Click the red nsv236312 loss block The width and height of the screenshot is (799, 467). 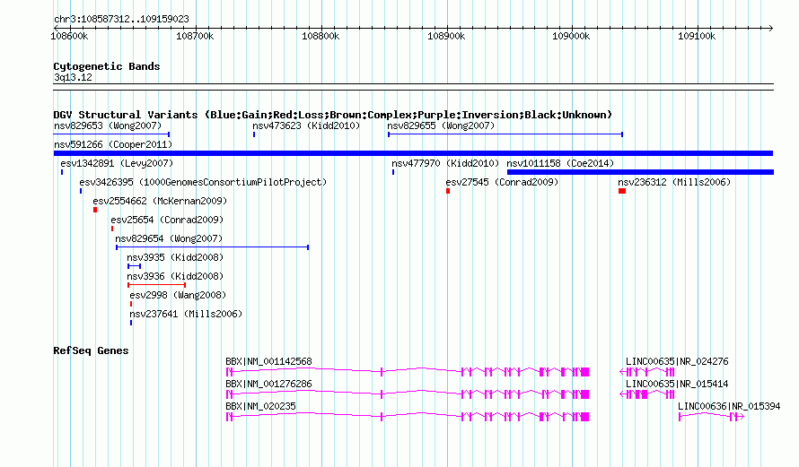coord(622,191)
